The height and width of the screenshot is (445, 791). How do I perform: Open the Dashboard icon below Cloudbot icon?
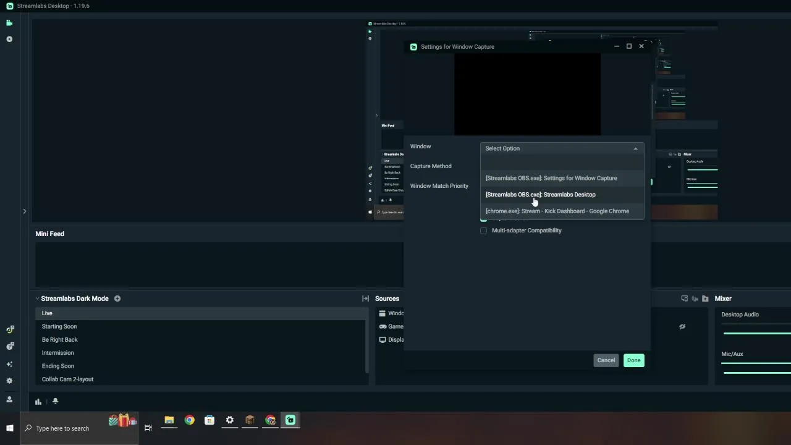click(9, 346)
